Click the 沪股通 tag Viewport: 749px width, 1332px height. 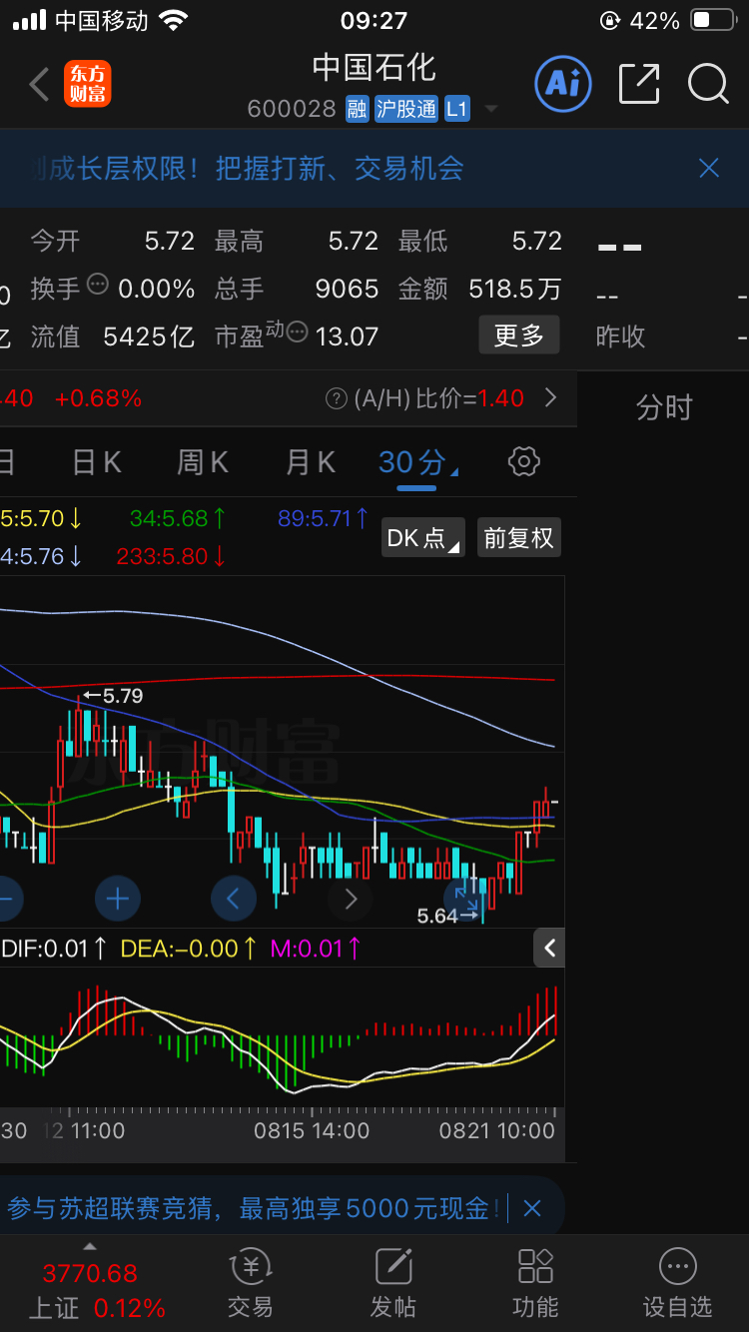click(x=406, y=109)
